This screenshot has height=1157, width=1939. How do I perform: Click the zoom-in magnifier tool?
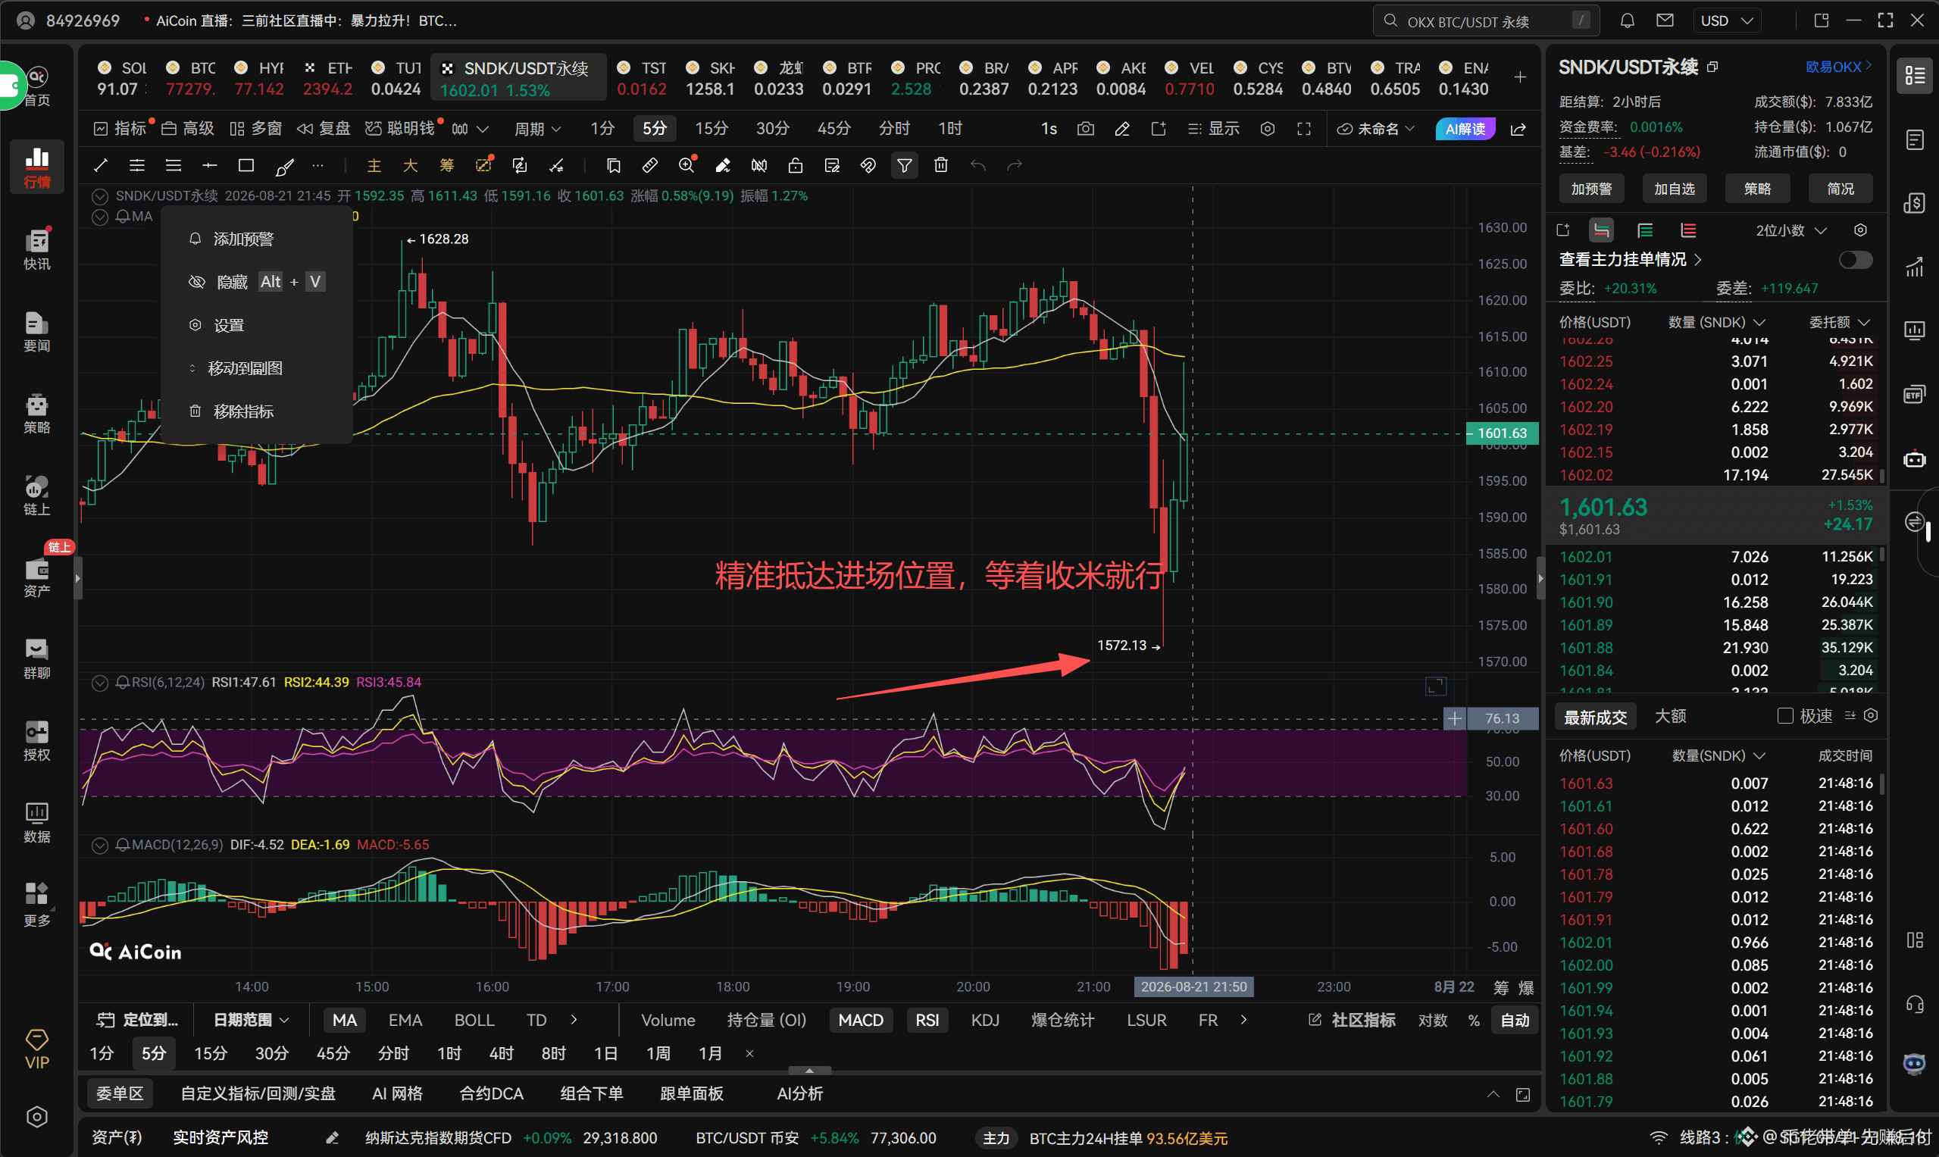[686, 165]
